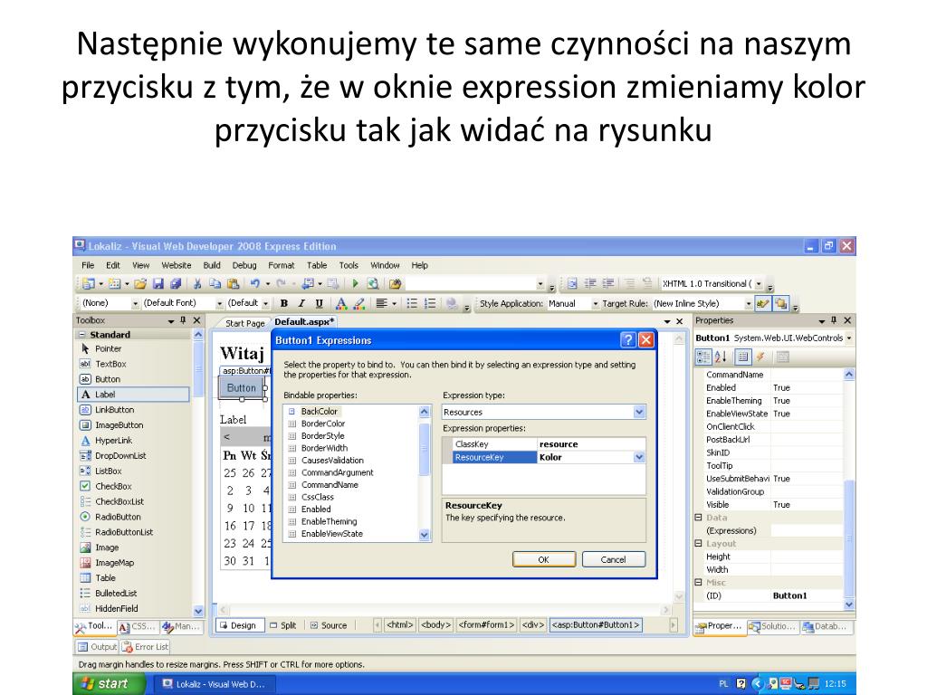Click the Save toolbar icon

158,283
